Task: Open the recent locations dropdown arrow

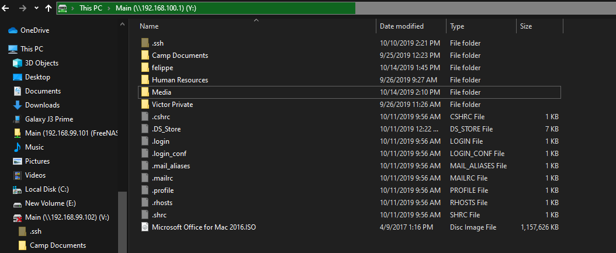Action: [37, 9]
